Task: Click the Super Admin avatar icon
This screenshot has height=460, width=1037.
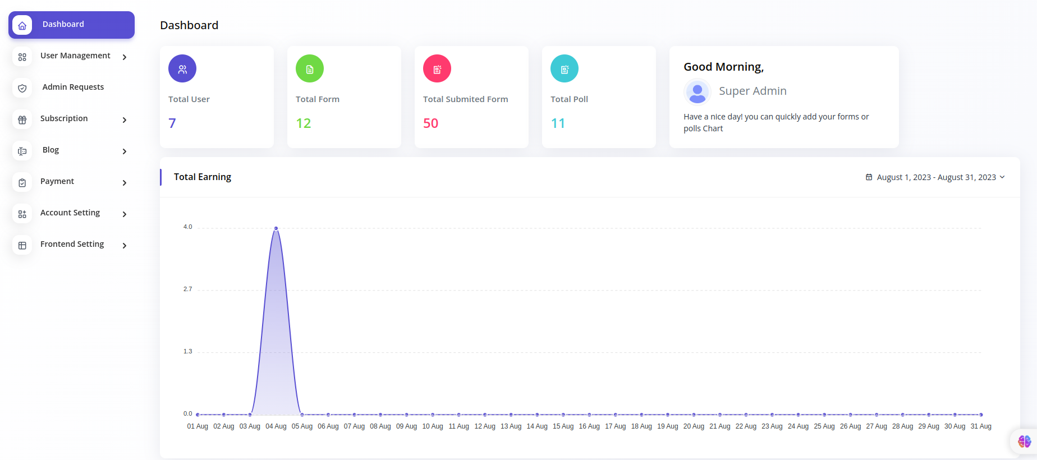Action: point(698,91)
